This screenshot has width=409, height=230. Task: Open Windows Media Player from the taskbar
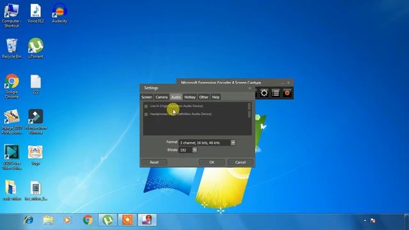pyautogui.click(x=67, y=220)
